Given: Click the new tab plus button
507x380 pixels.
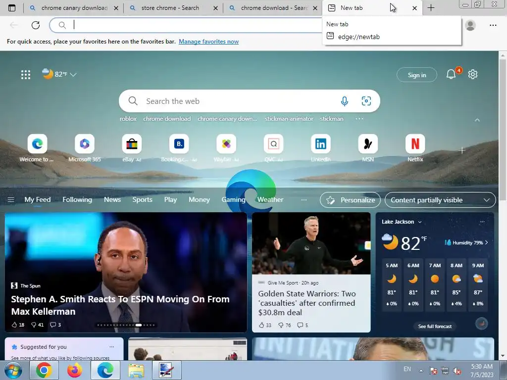Looking at the screenshot, I should tap(431, 8).
